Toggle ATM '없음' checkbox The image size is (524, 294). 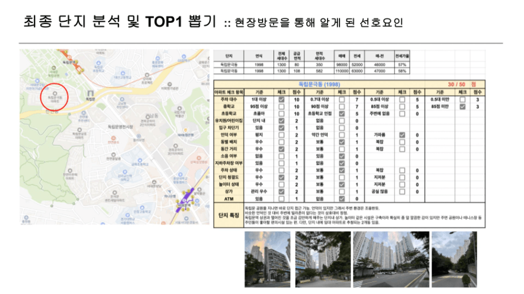[341, 199]
